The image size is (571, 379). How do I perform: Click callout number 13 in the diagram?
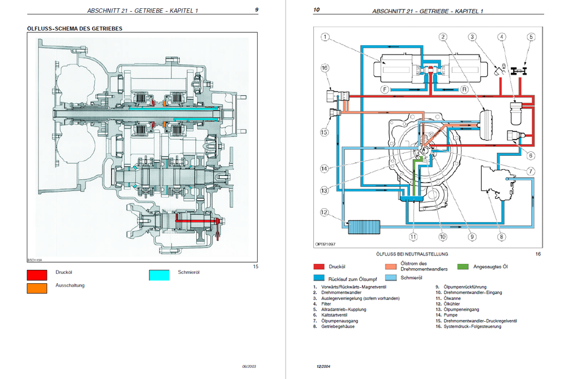point(325,190)
